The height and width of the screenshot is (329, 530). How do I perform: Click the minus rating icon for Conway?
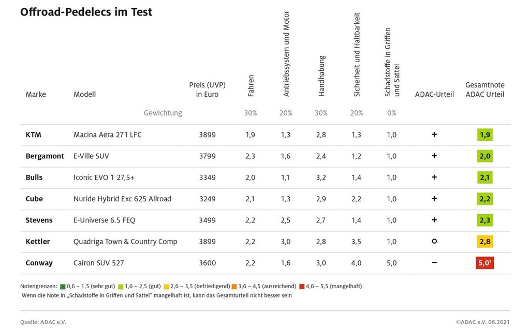click(x=434, y=263)
